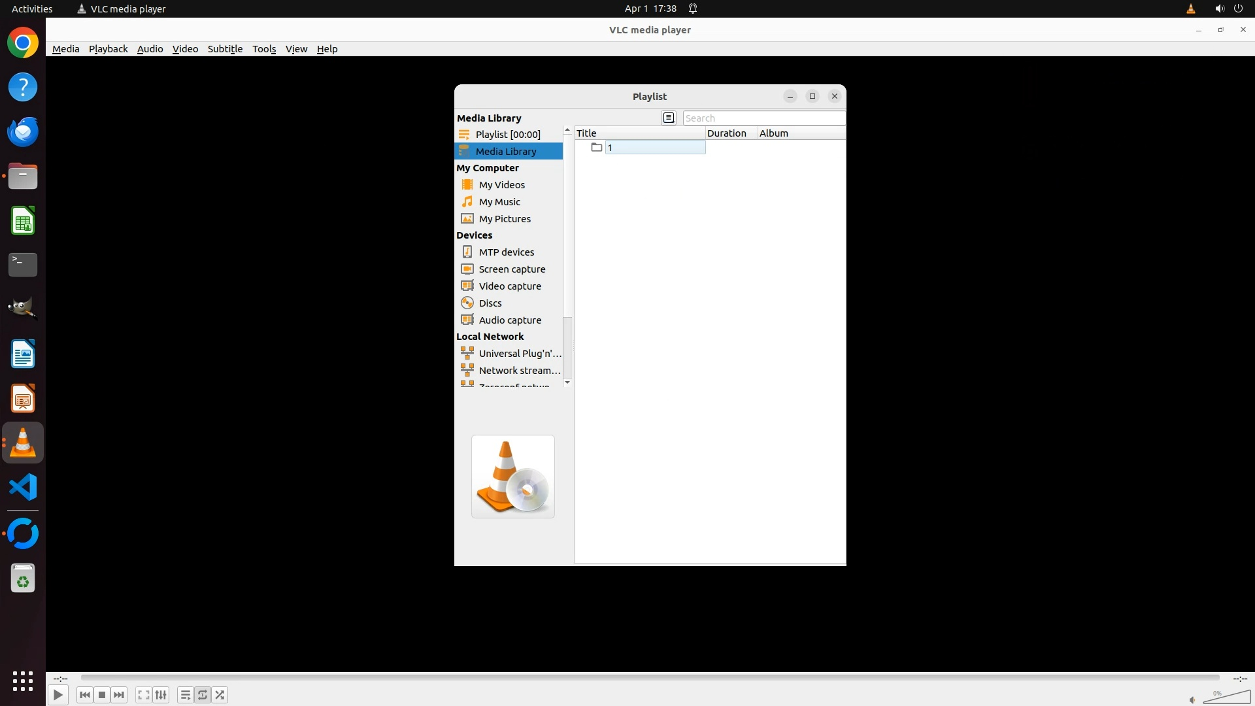The image size is (1255, 706).
Task: Click the Stop playback button
Action: click(102, 695)
